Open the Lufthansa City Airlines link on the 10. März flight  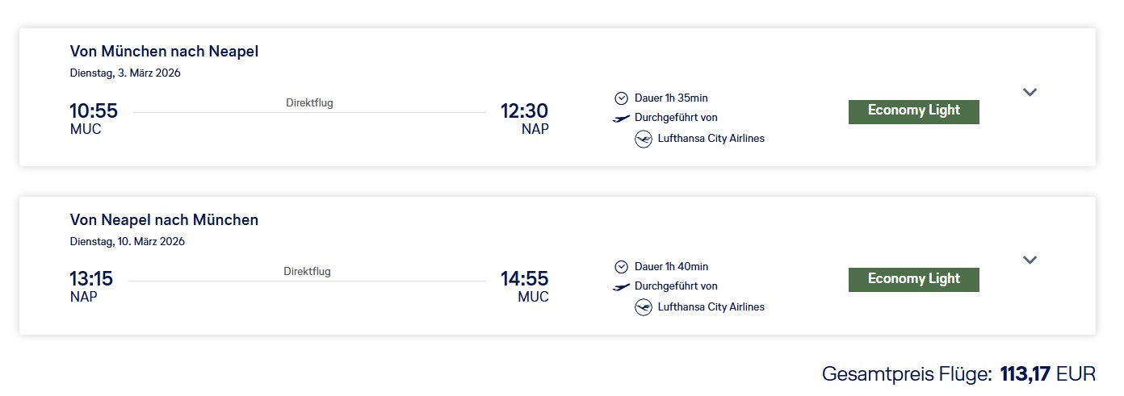click(711, 307)
